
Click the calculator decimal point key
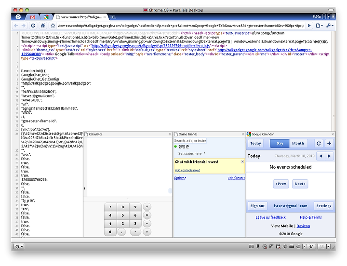[121, 232]
